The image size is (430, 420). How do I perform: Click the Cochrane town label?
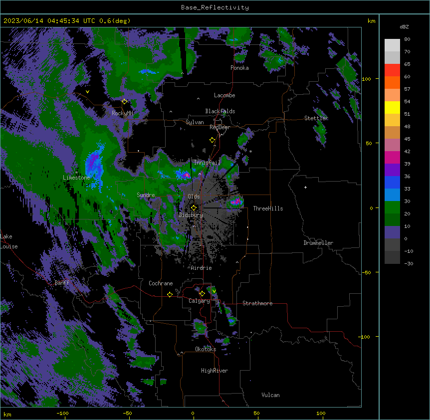tap(161, 283)
